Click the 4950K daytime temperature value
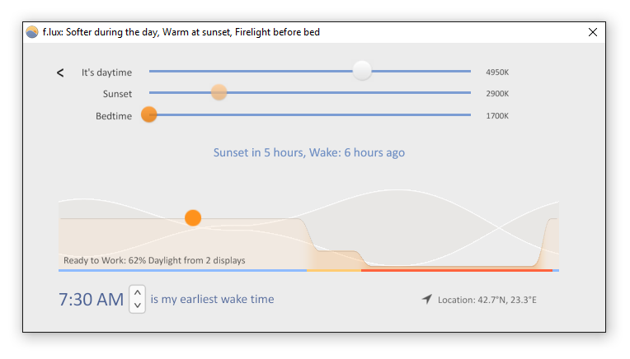The image size is (630, 359). tap(497, 72)
